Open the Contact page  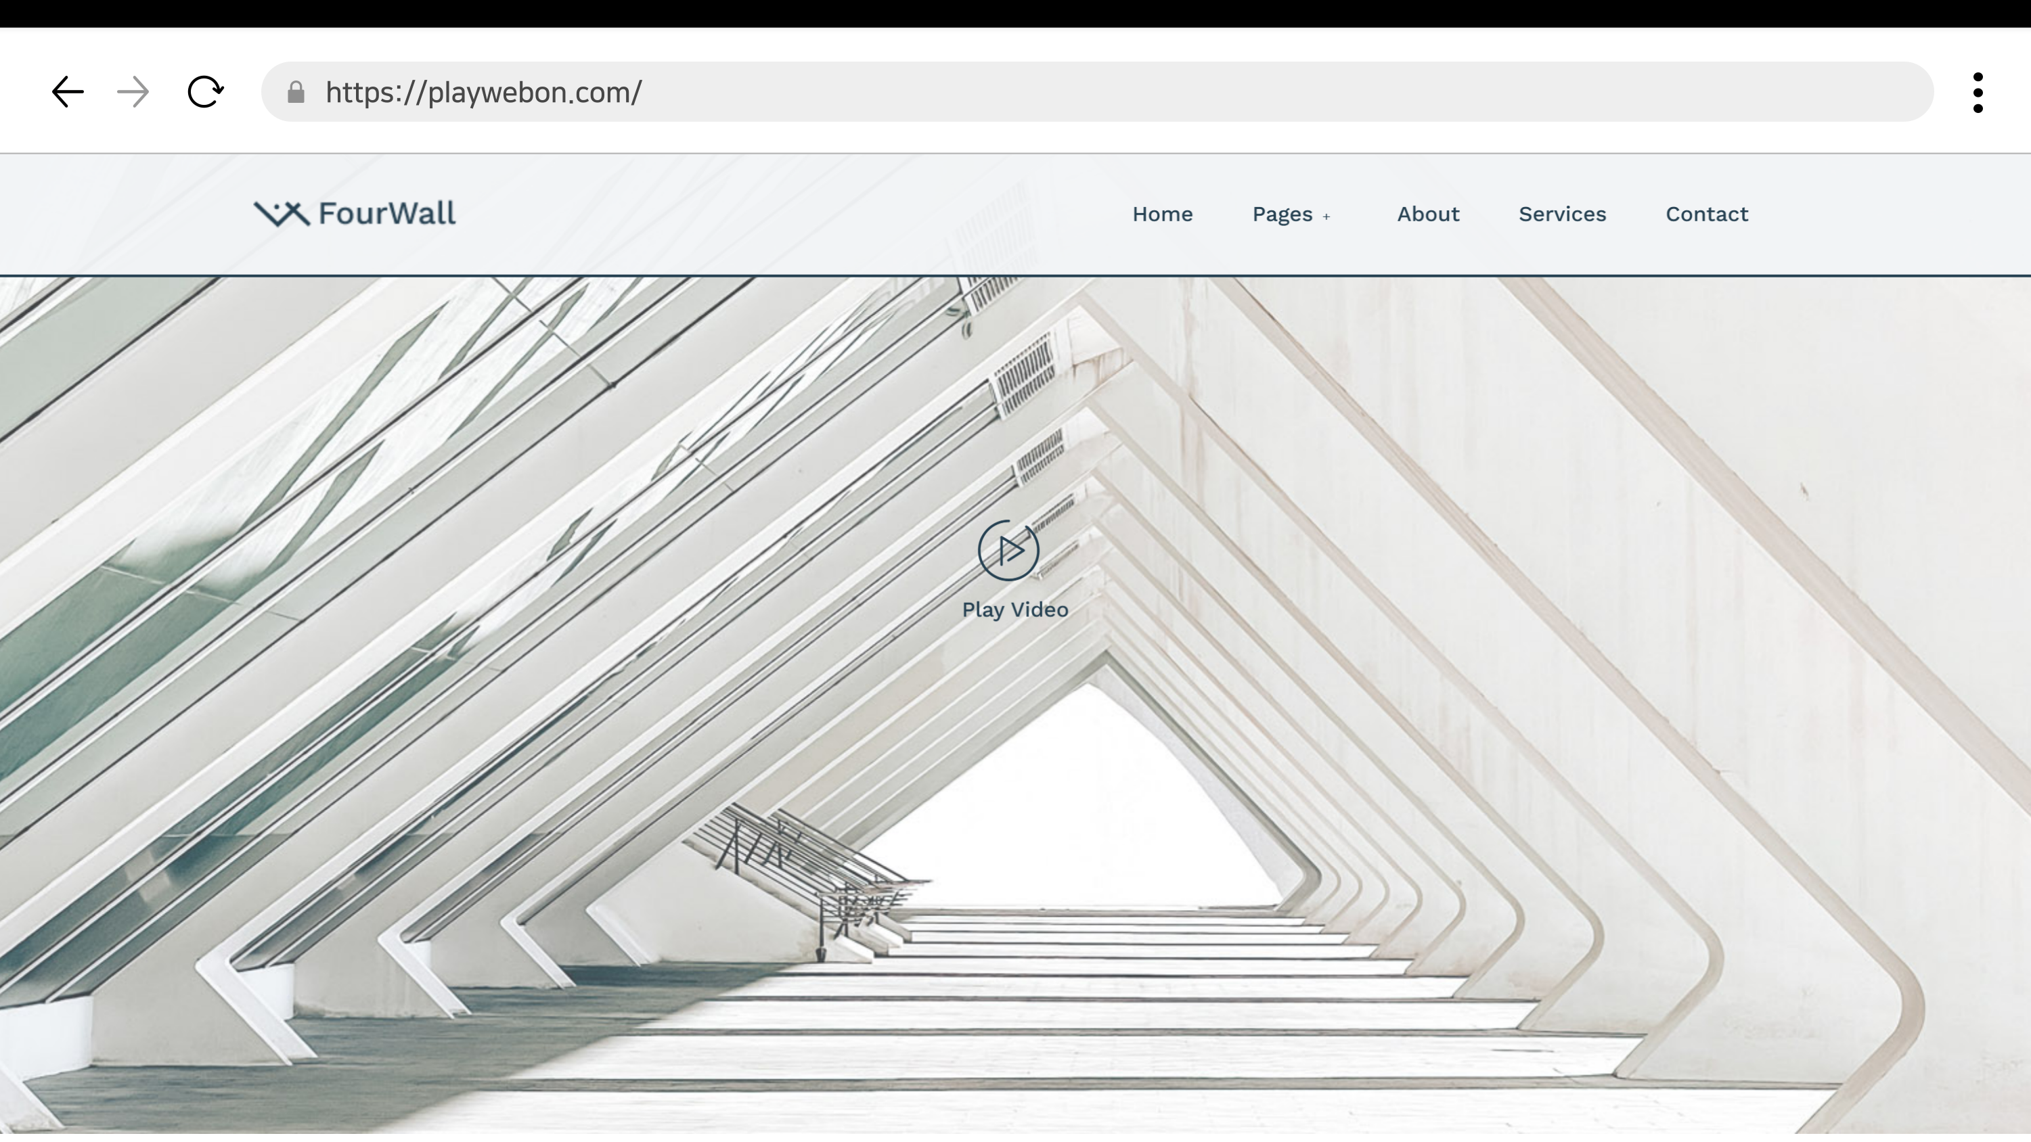tap(1706, 214)
